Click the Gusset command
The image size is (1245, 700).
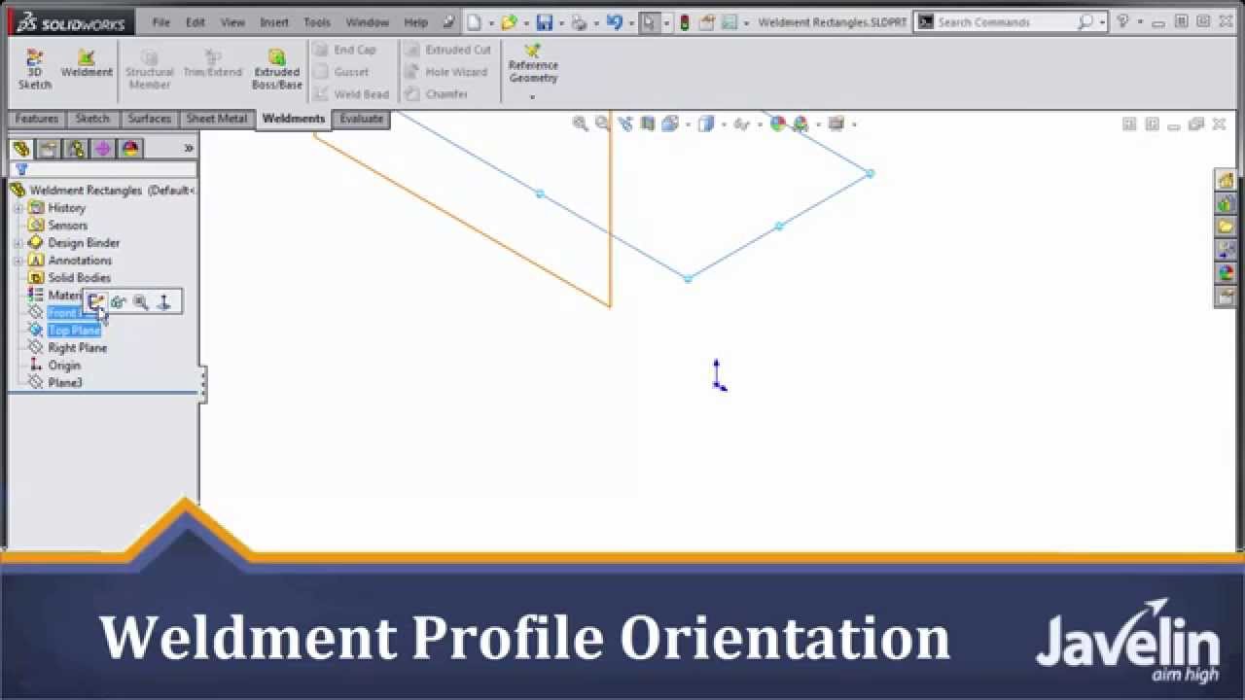[341, 72]
